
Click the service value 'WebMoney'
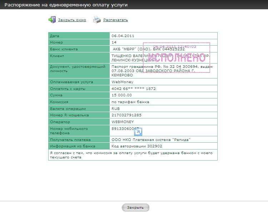point(122,82)
